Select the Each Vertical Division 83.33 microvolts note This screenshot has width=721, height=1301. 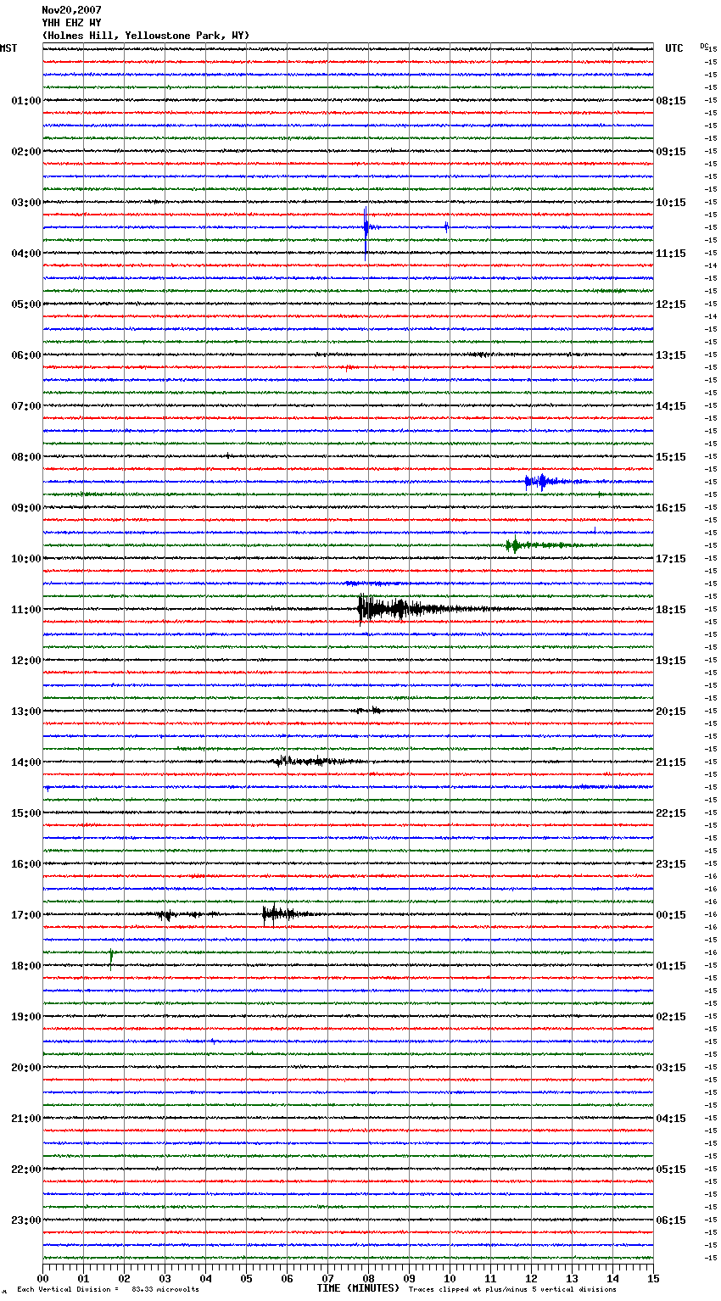pyautogui.click(x=109, y=1289)
